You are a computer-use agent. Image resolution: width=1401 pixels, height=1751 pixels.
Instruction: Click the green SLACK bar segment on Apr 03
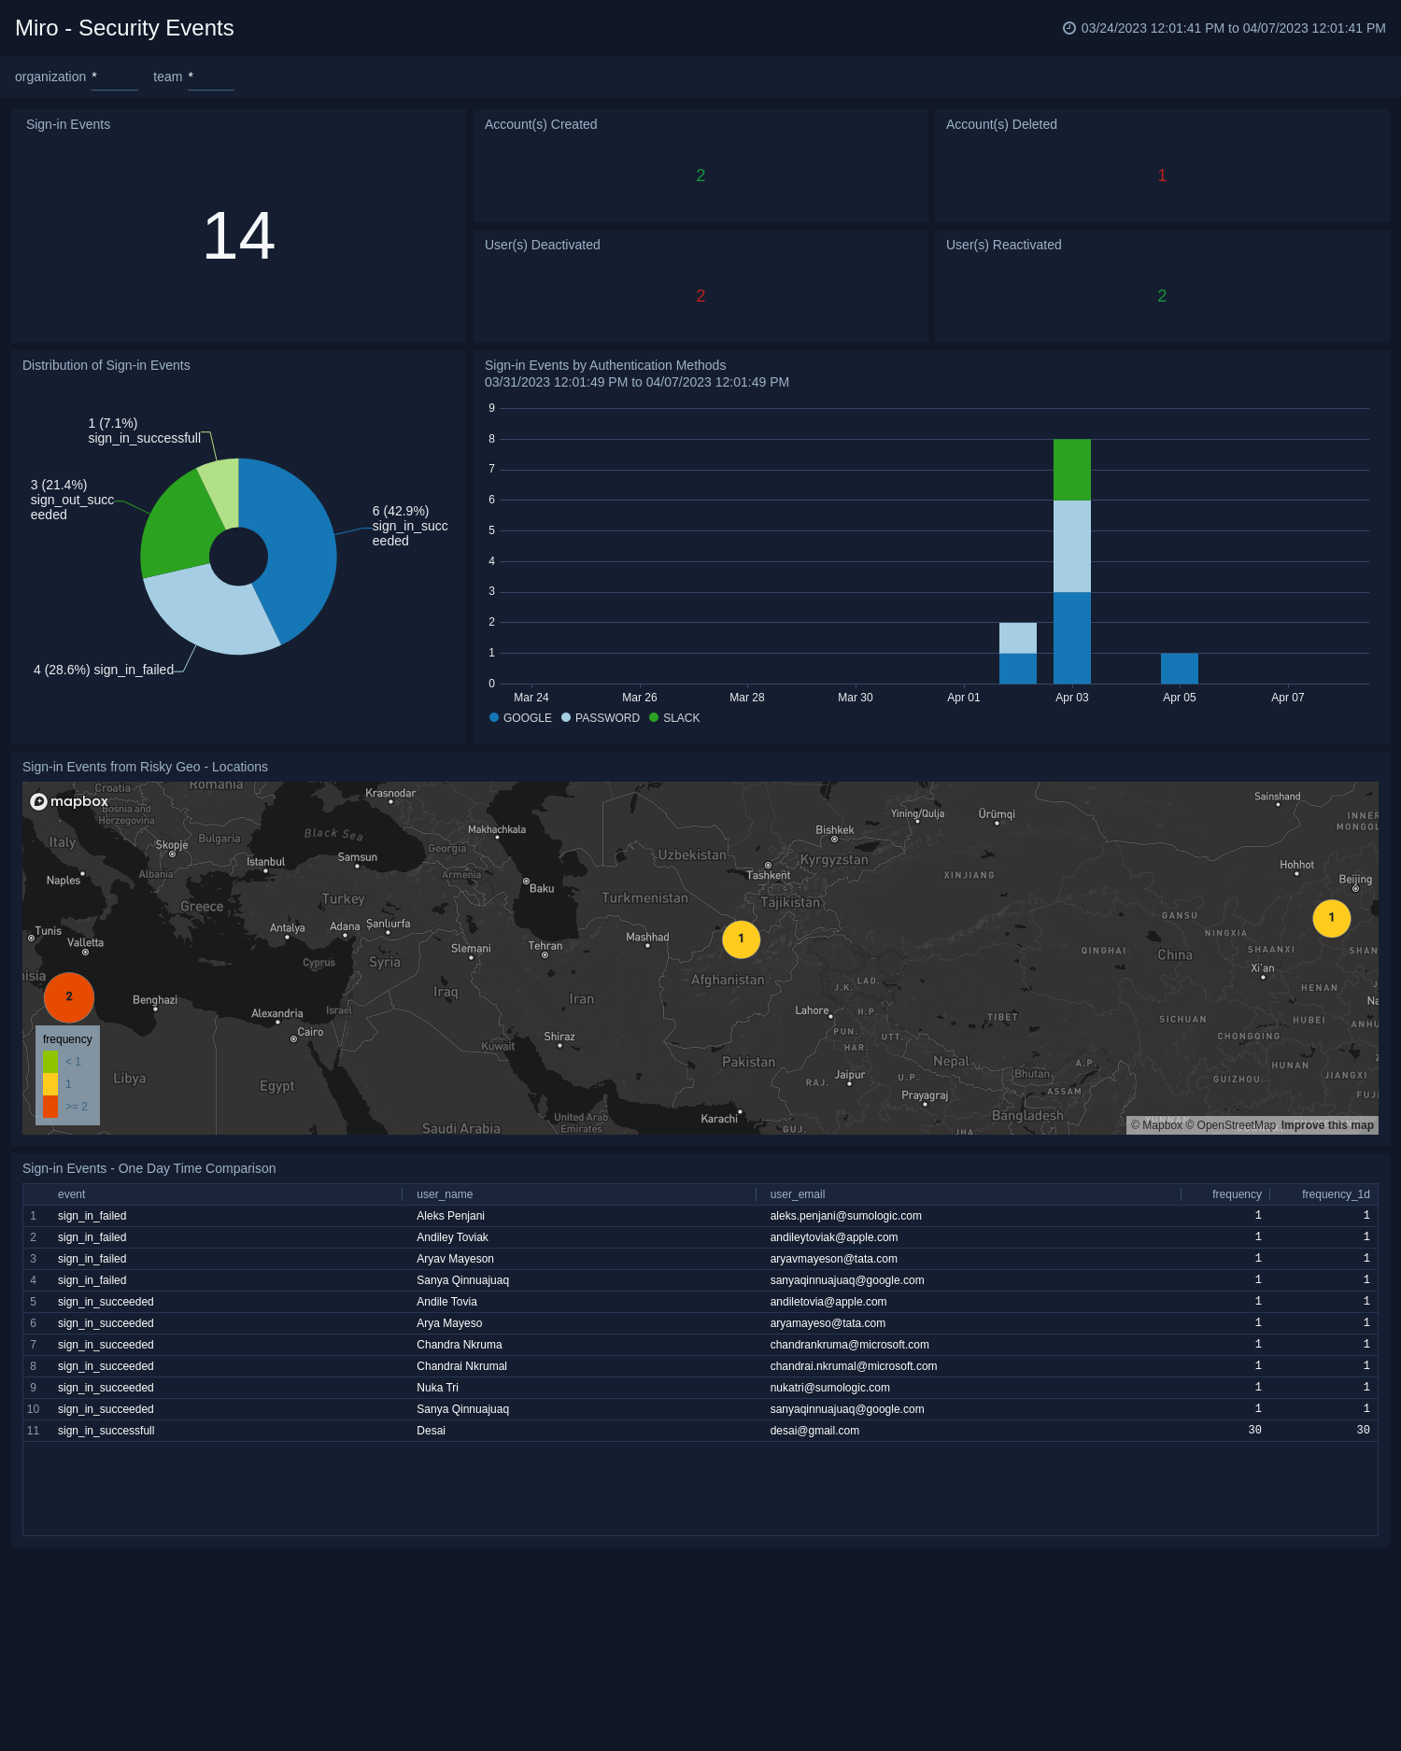tap(1071, 470)
